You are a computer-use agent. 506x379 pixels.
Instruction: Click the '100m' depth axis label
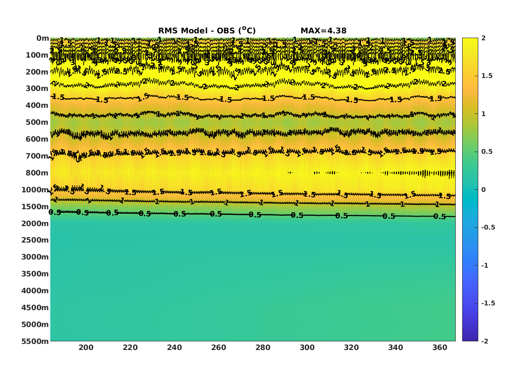(x=37, y=55)
